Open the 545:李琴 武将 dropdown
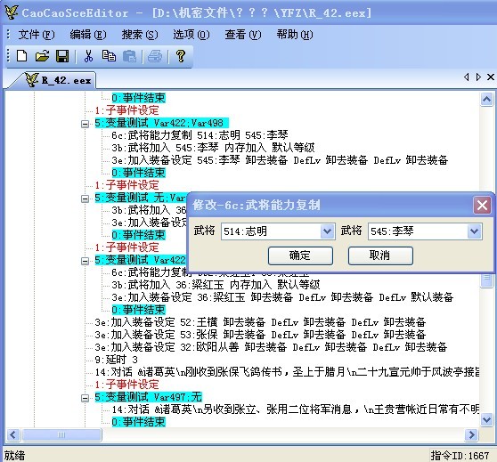 (x=475, y=231)
